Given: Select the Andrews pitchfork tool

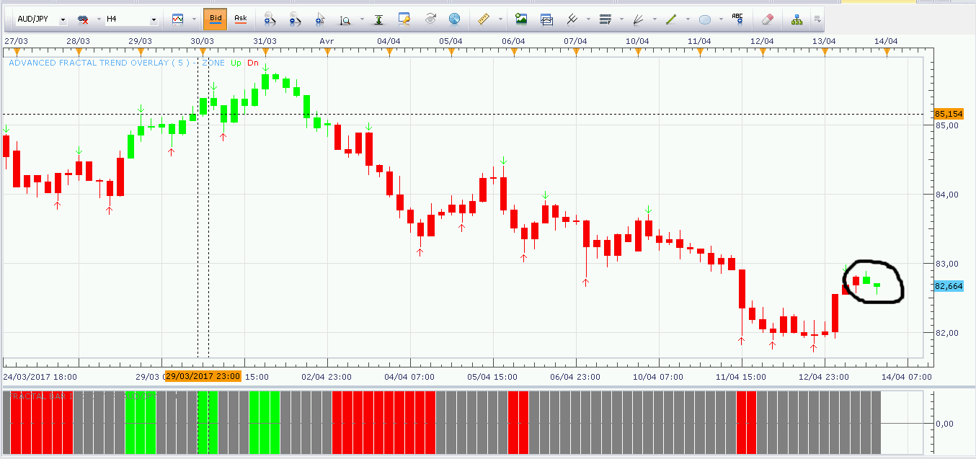Looking at the screenshot, I should click(572, 19).
